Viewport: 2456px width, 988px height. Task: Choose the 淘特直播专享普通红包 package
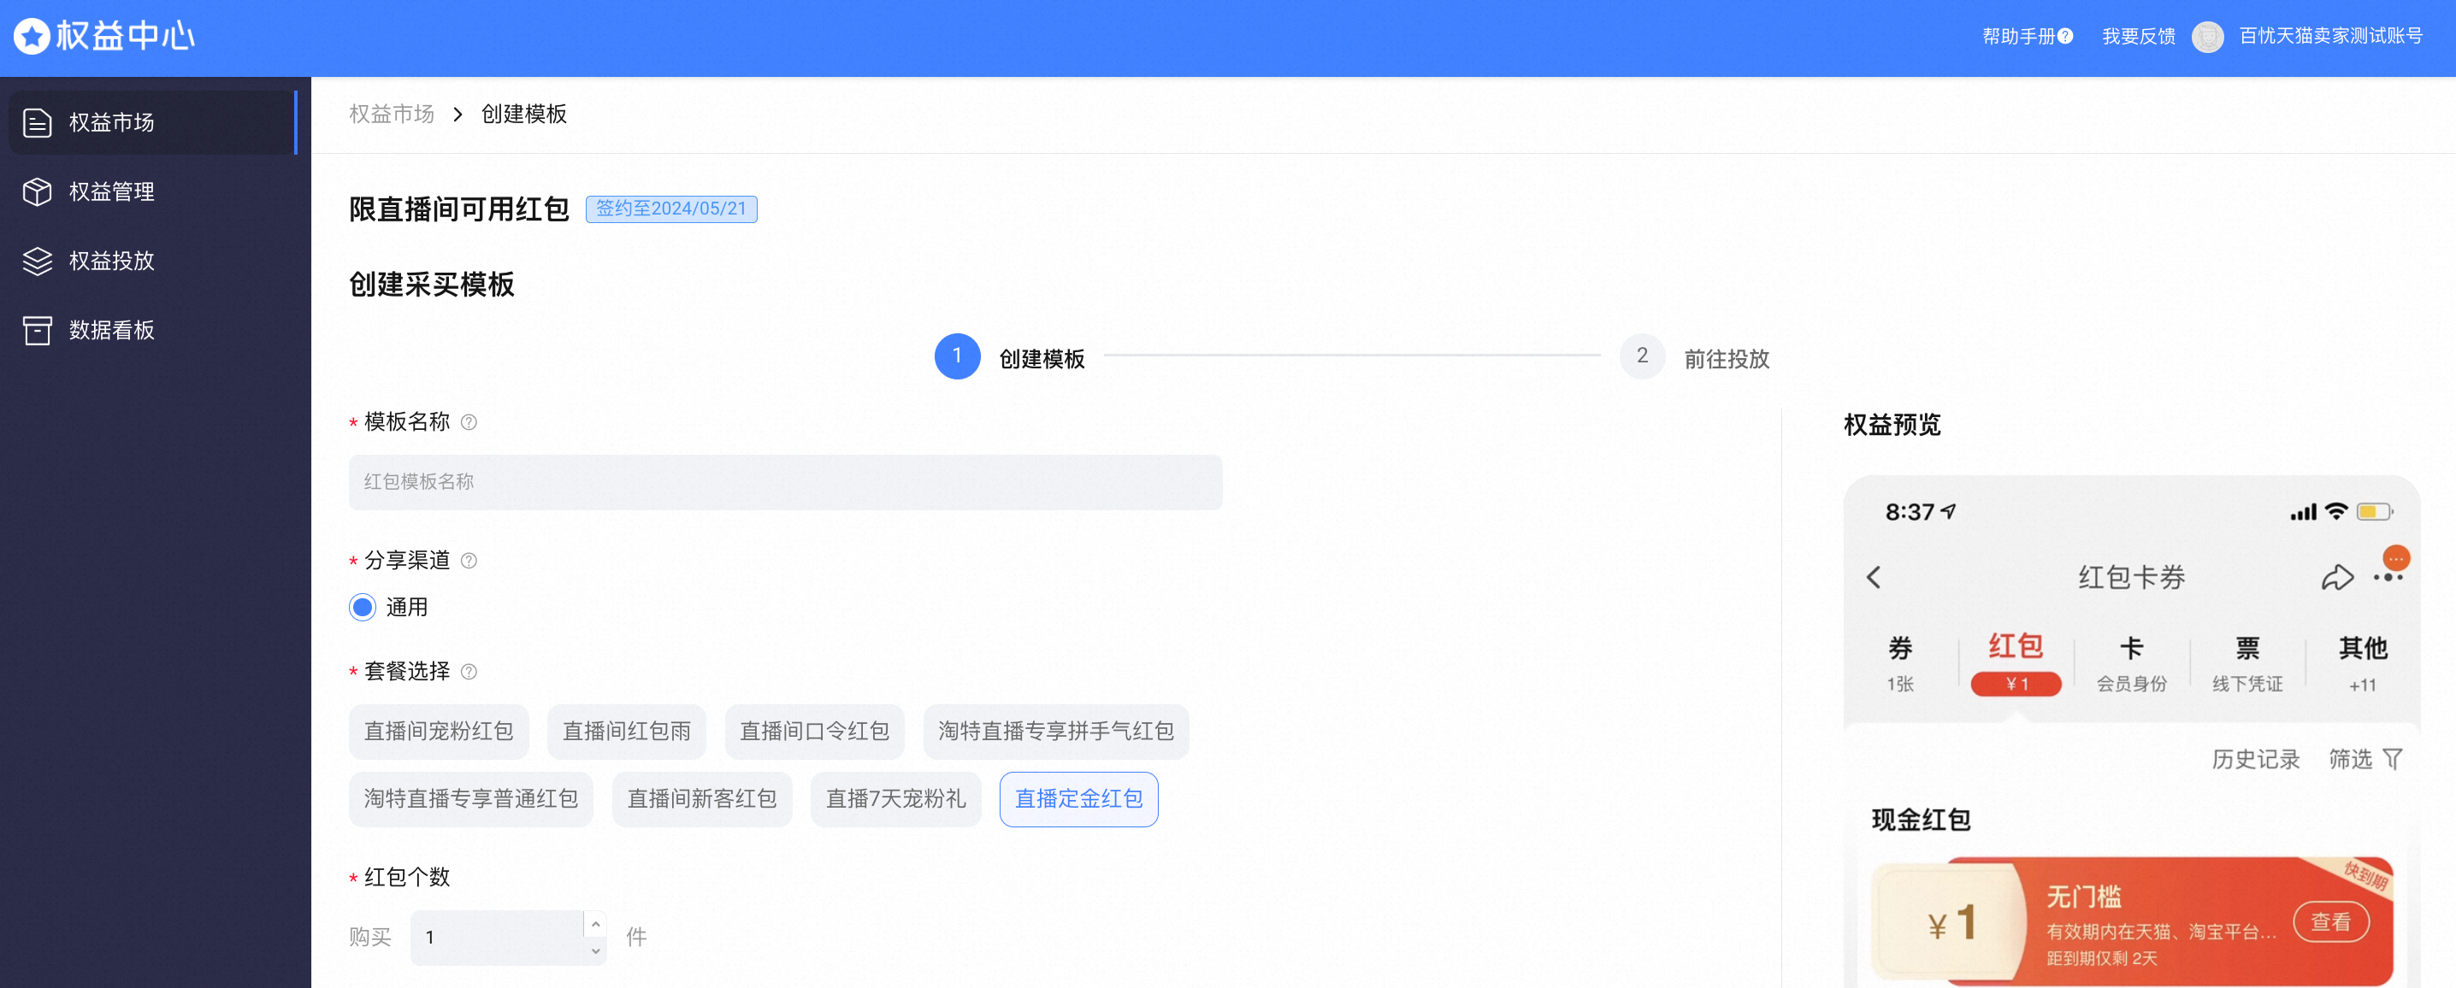point(471,799)
